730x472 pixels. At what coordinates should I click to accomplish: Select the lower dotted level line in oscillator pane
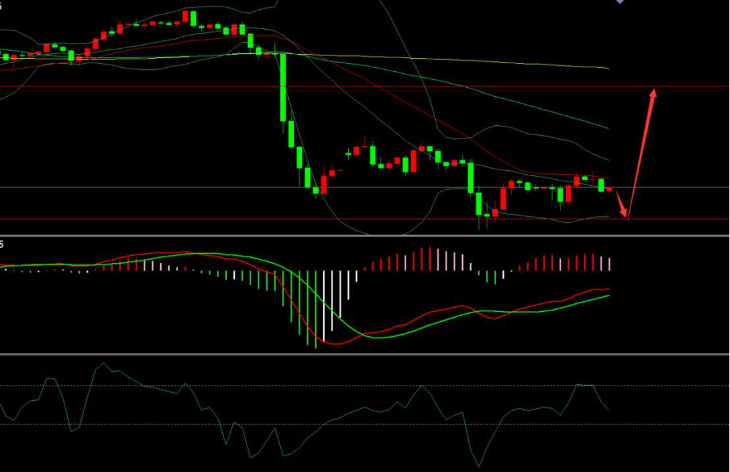(365, 425)
